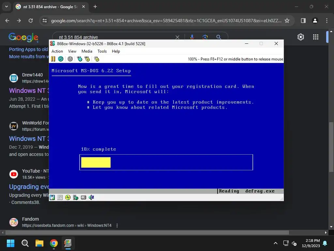Open the 86Box Help menu
Image resolution: width=334 pixels, height=251 pixels.
[116, 51]
